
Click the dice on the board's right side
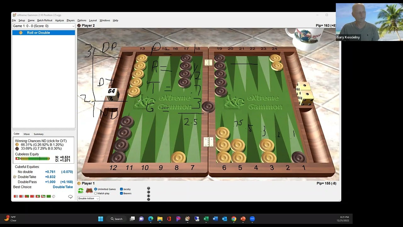(305, 93)
